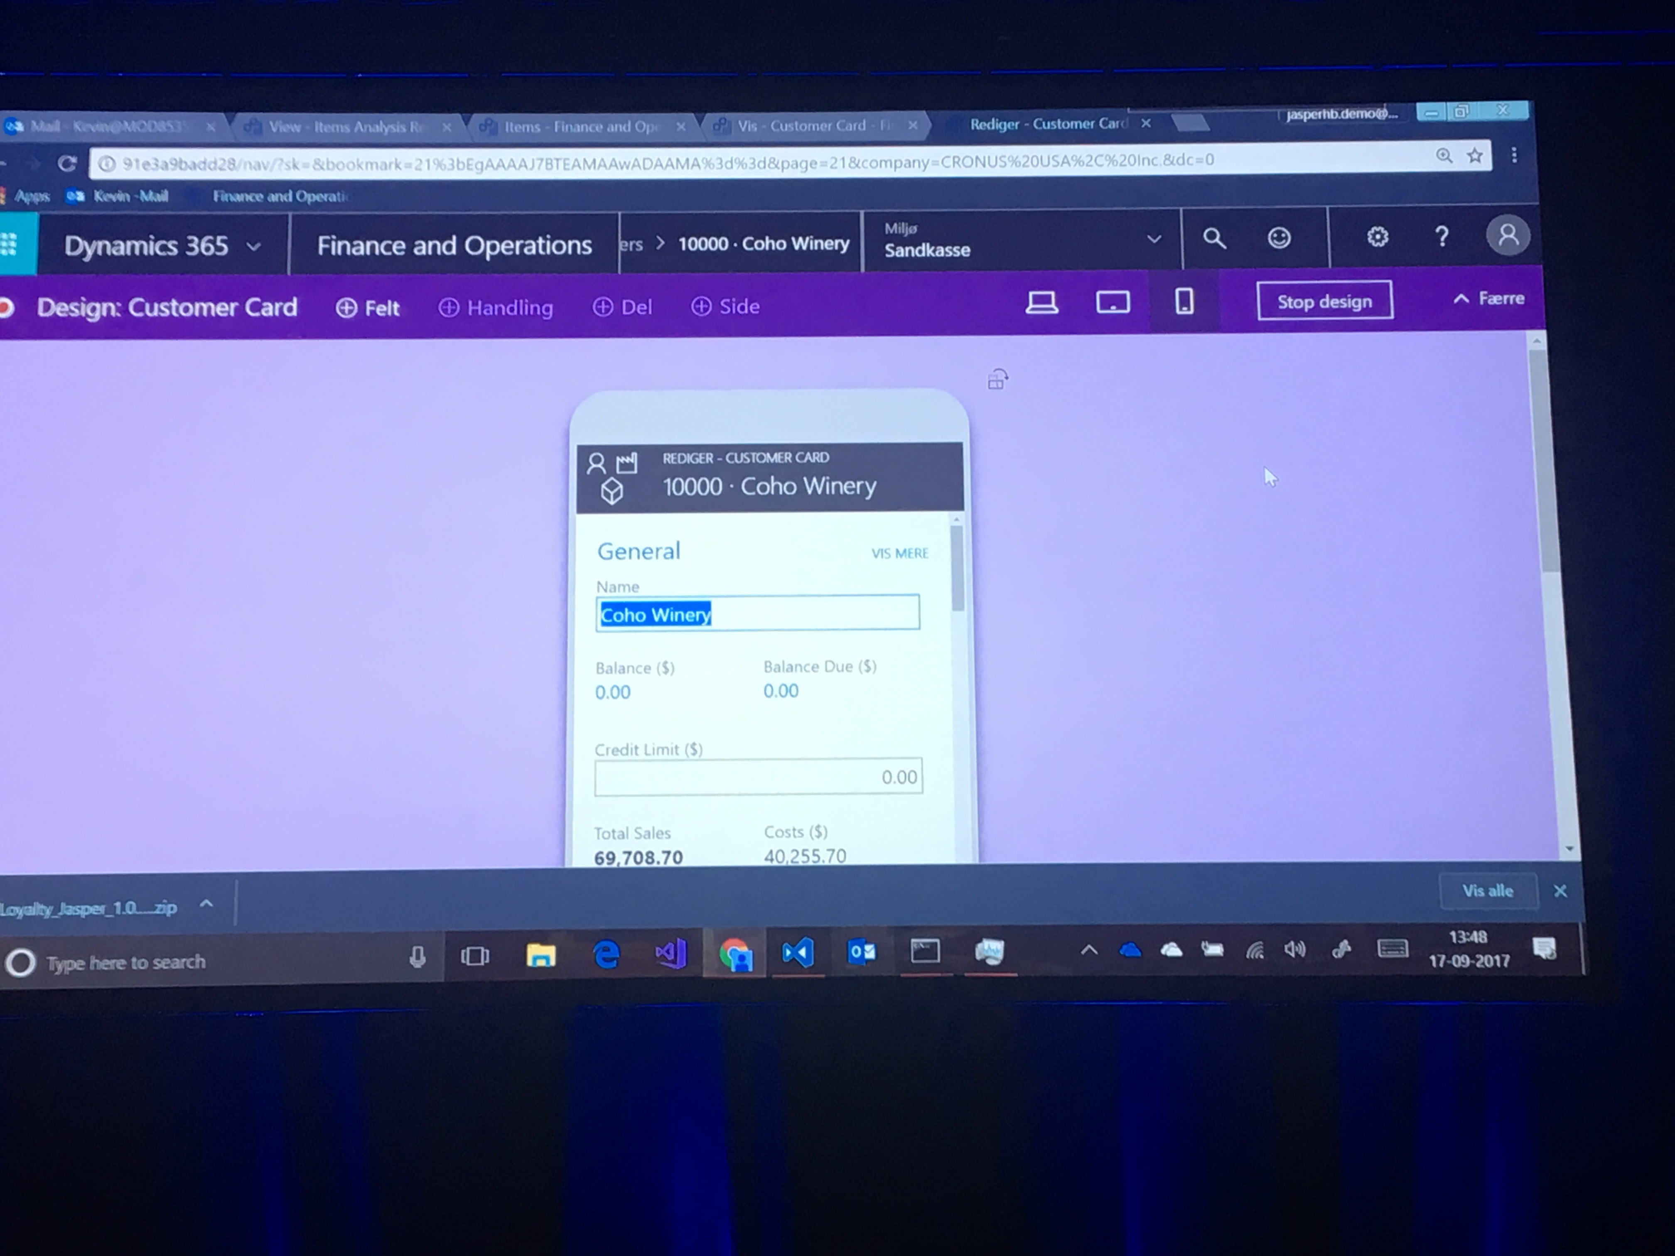Collapse the designer bar with Færre
The width and height of the screenshot is (1675, 1256).
tap(1489, 299)
